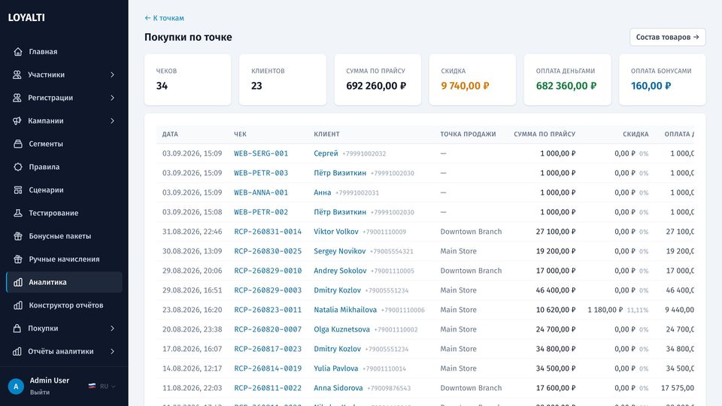
Task: Open client Olga Kuznetsova
Action: tap(341, 329)
